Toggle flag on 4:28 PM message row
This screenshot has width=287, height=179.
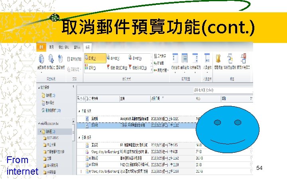(252, 152)
